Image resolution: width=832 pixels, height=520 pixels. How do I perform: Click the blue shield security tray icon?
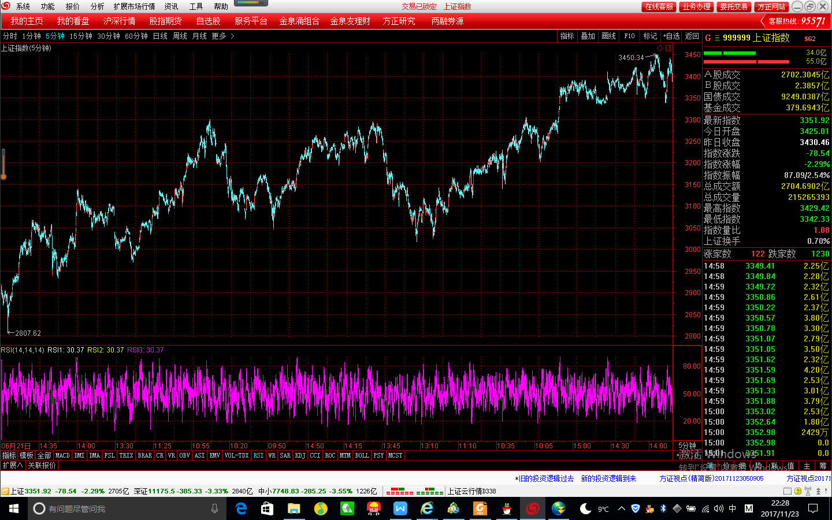(x=636, y=508)
